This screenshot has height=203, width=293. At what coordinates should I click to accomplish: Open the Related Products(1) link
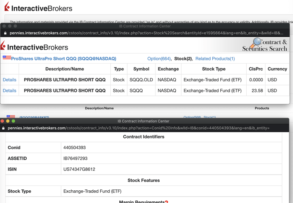(215, 59)
